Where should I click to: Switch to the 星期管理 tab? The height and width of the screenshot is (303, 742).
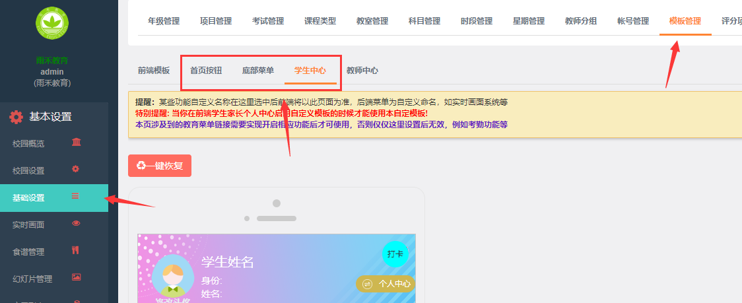pyautogui.click(x=529, y=21)
